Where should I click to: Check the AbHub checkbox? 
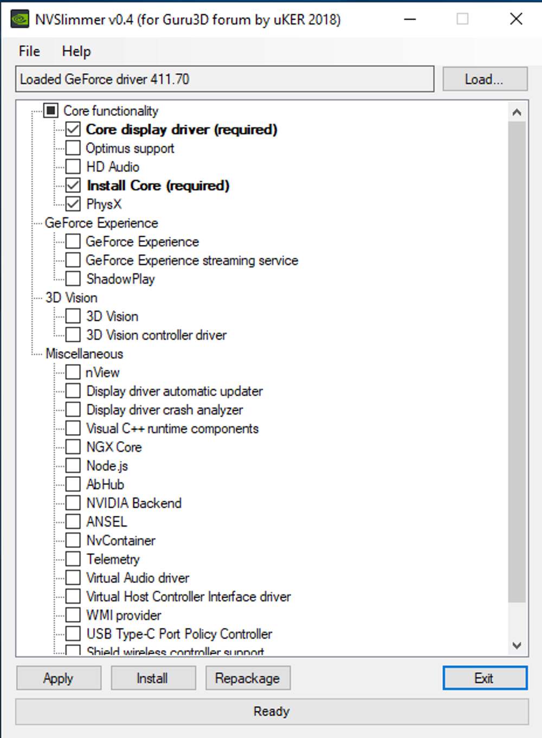(73, 484)
